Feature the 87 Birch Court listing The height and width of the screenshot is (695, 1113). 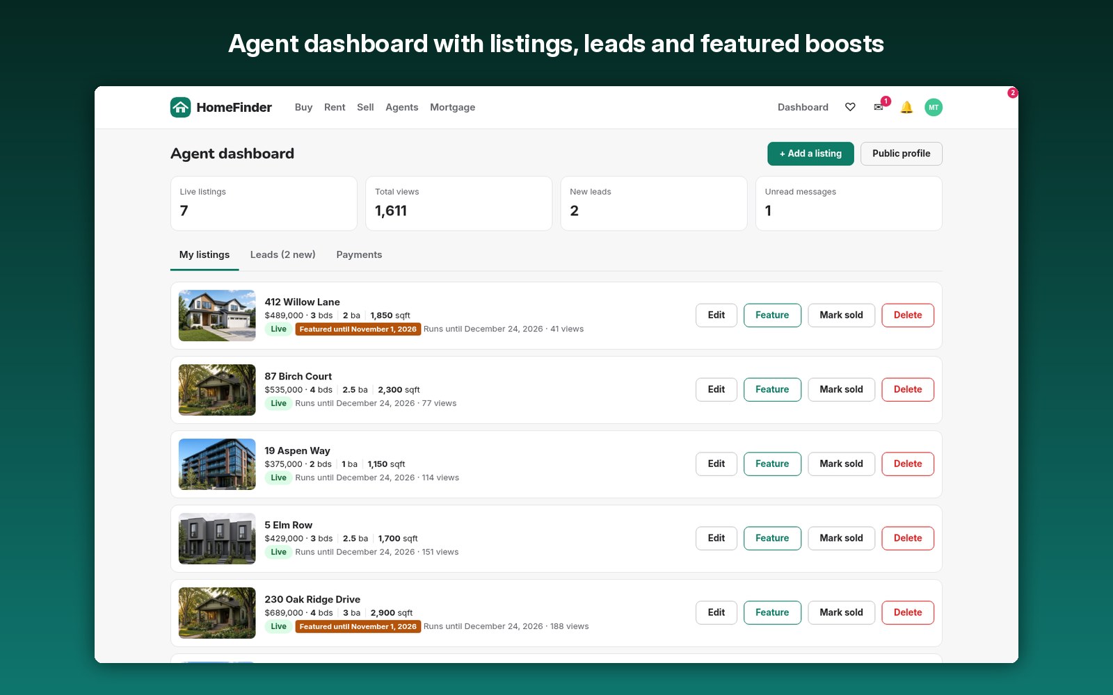(x=772, y=389)
